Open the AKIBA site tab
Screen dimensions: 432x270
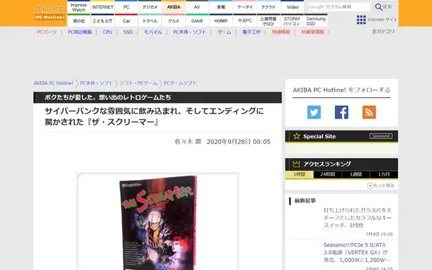pyautogui.click(x=173, y=7)
